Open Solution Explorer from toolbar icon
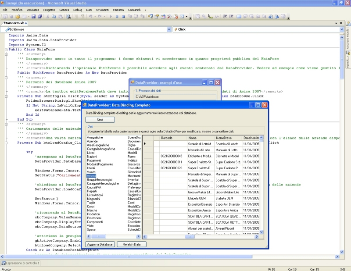 [x=150, y=17]
